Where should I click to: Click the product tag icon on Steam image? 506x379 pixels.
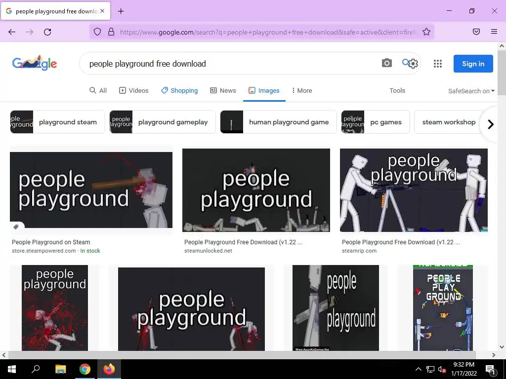pyautogui.click(x=16, y=227)
